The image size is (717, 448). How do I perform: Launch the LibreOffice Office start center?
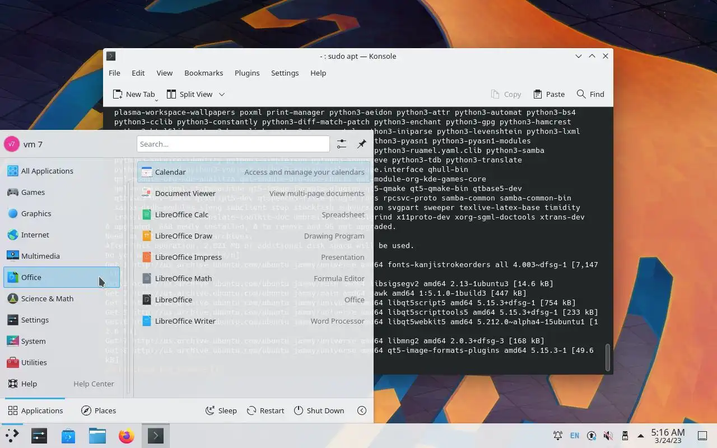(254, 300)
